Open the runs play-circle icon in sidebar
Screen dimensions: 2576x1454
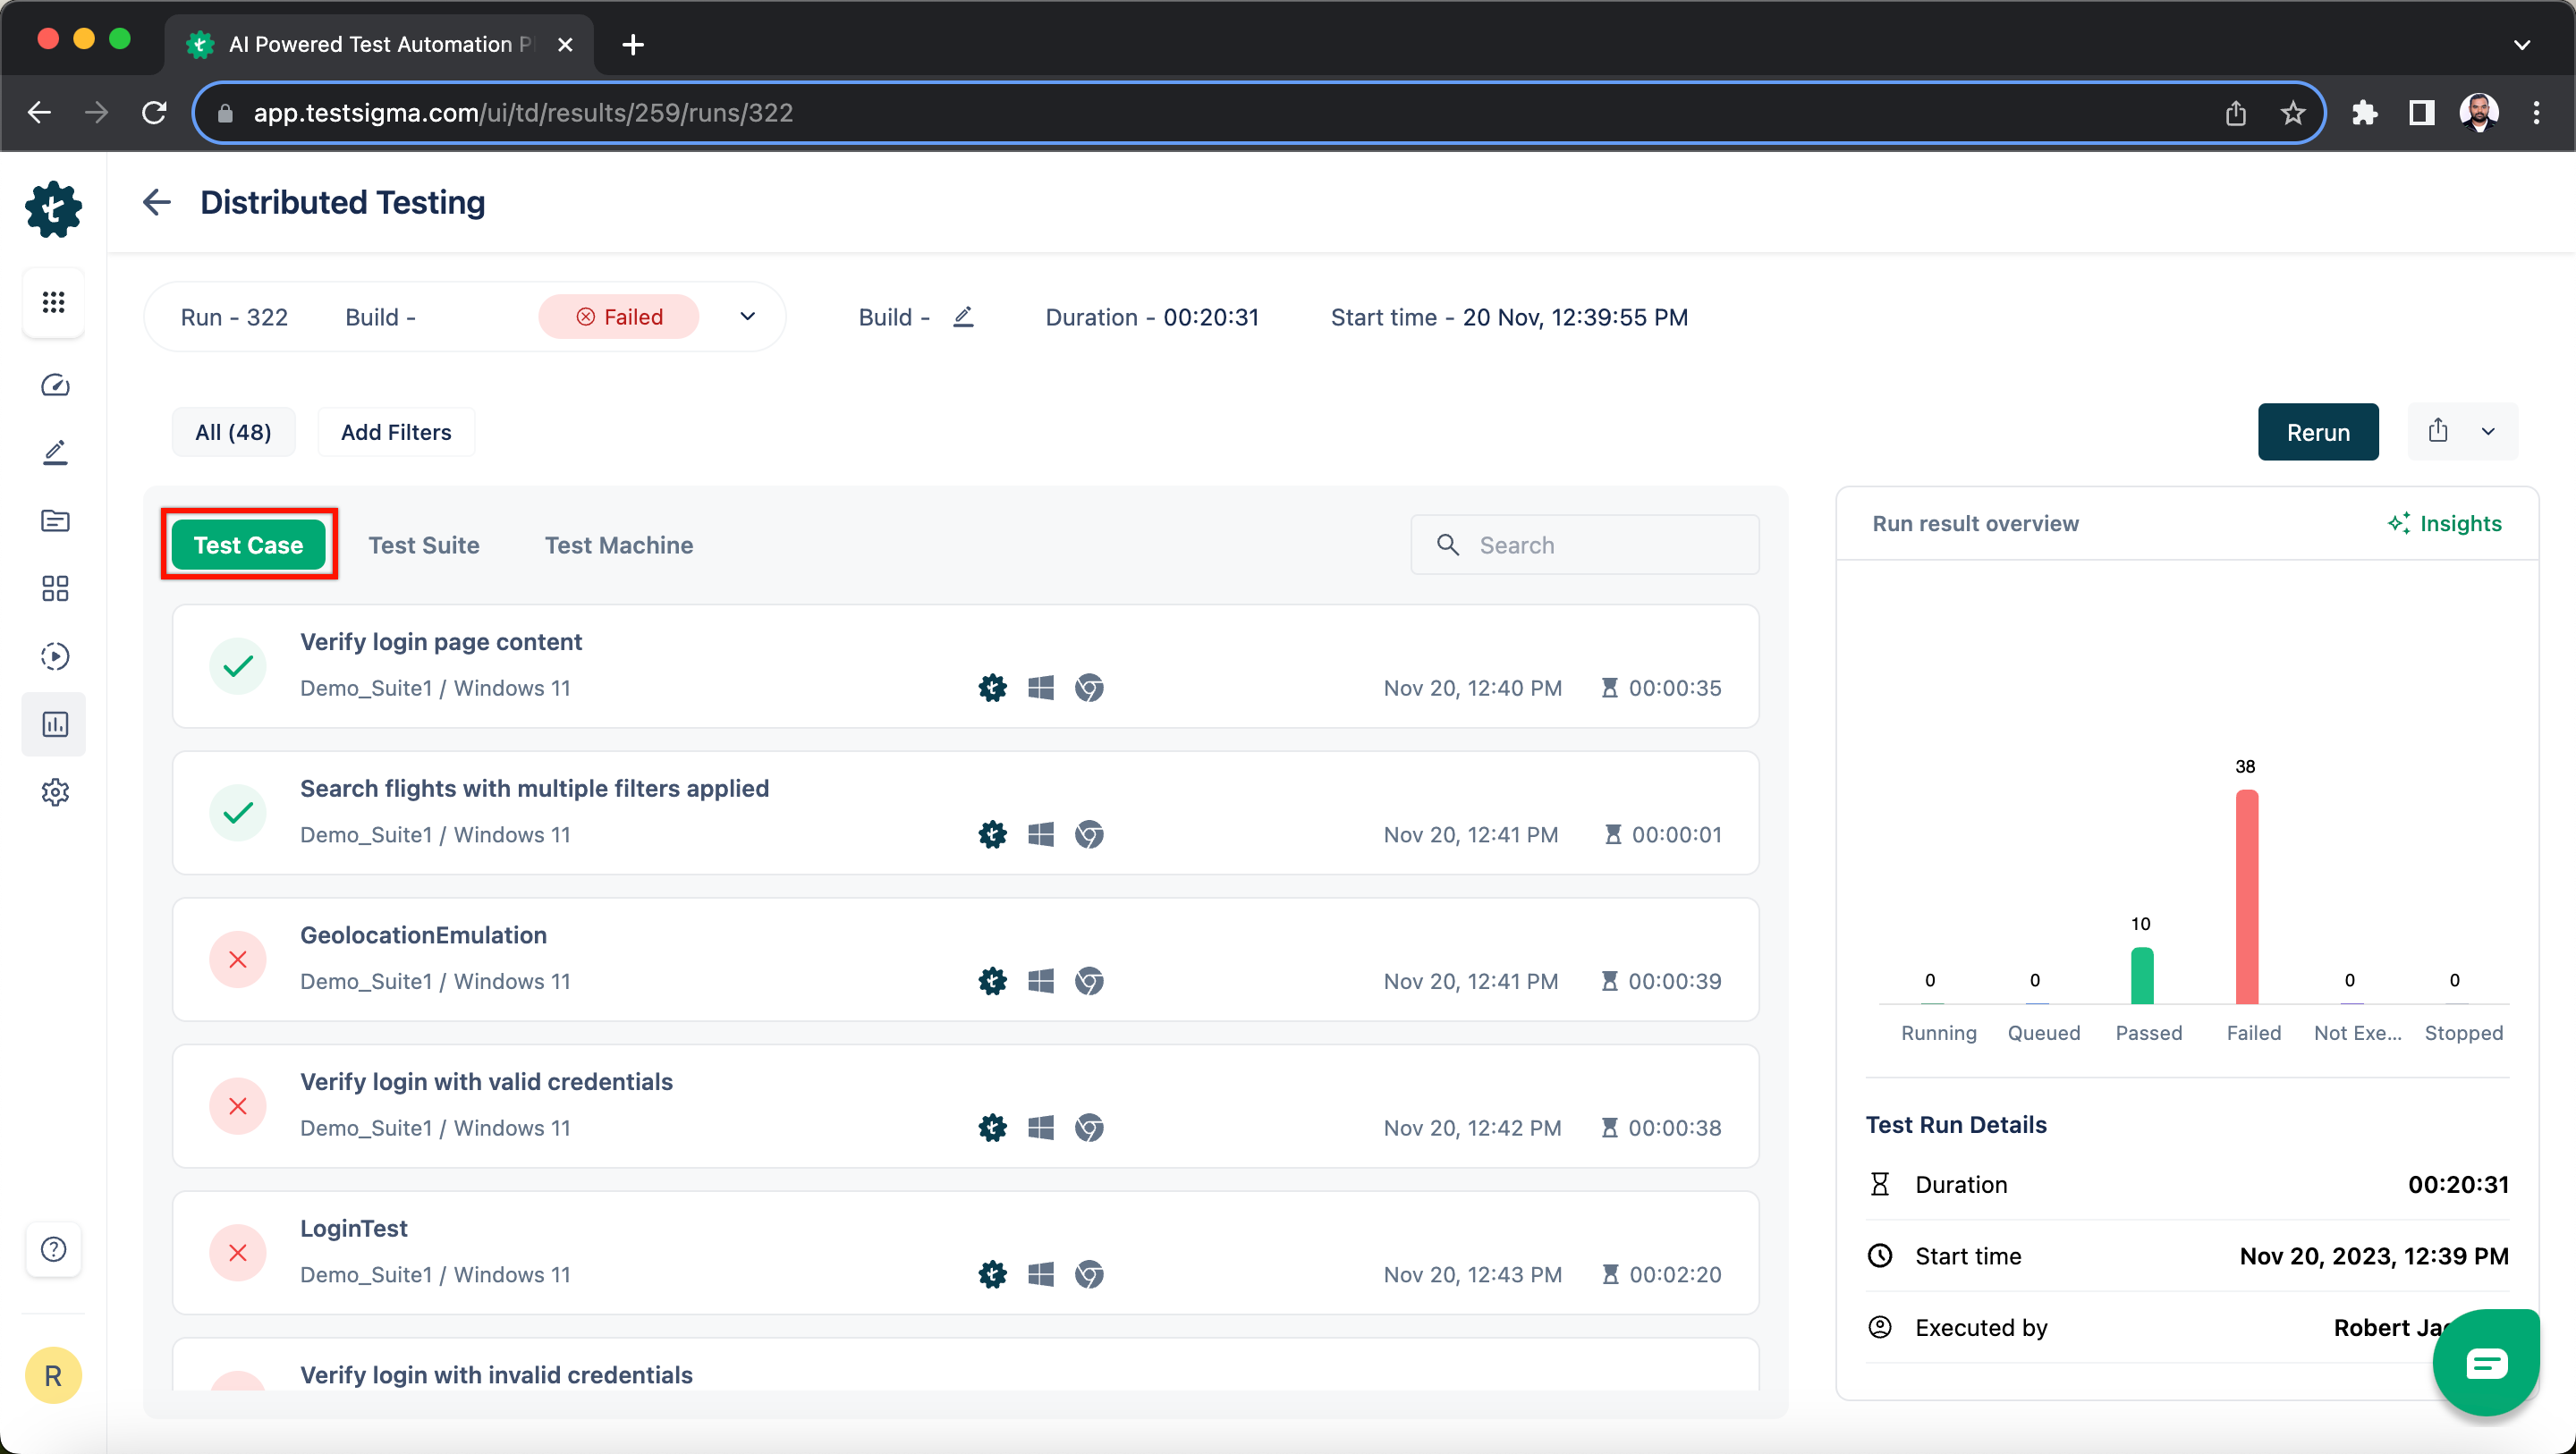pyautogui.click(x=55, y=656)
